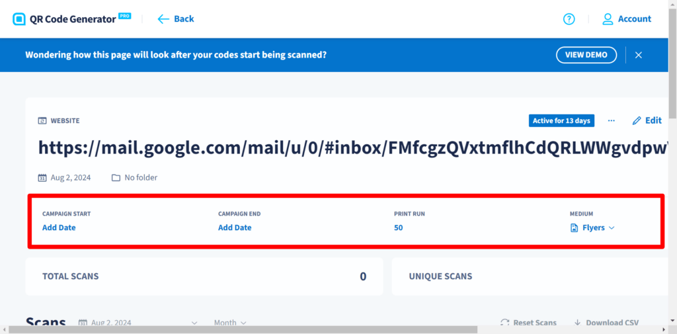Click the Edit pencil button

[x=647, y=120]
